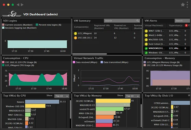191x130 pixels.
Task: Click green check icon for WINDOWS201 row
Action: tap(146, 48)
